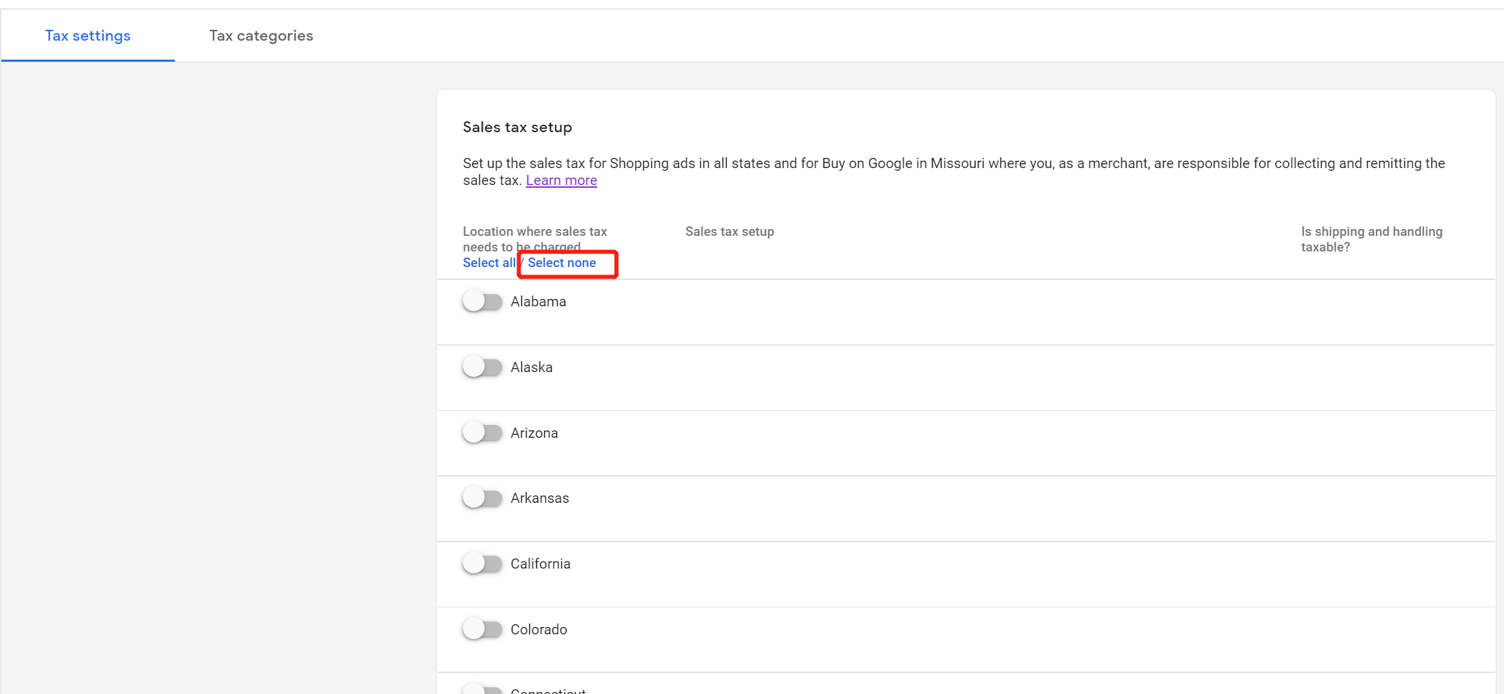
Task: Click the Select none link
Action: tap(562, 263)
